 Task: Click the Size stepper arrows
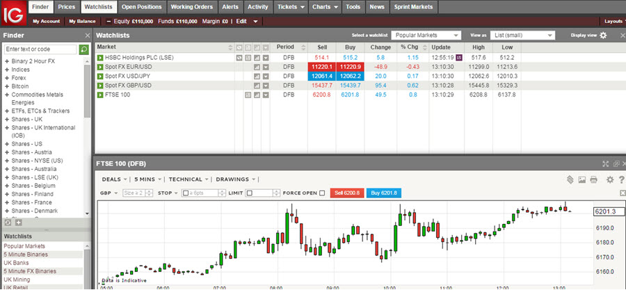tap(149, 193)
